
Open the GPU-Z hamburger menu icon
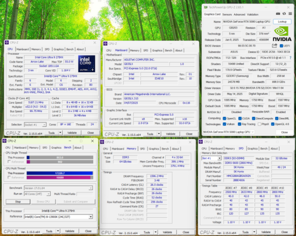[290, 14]
